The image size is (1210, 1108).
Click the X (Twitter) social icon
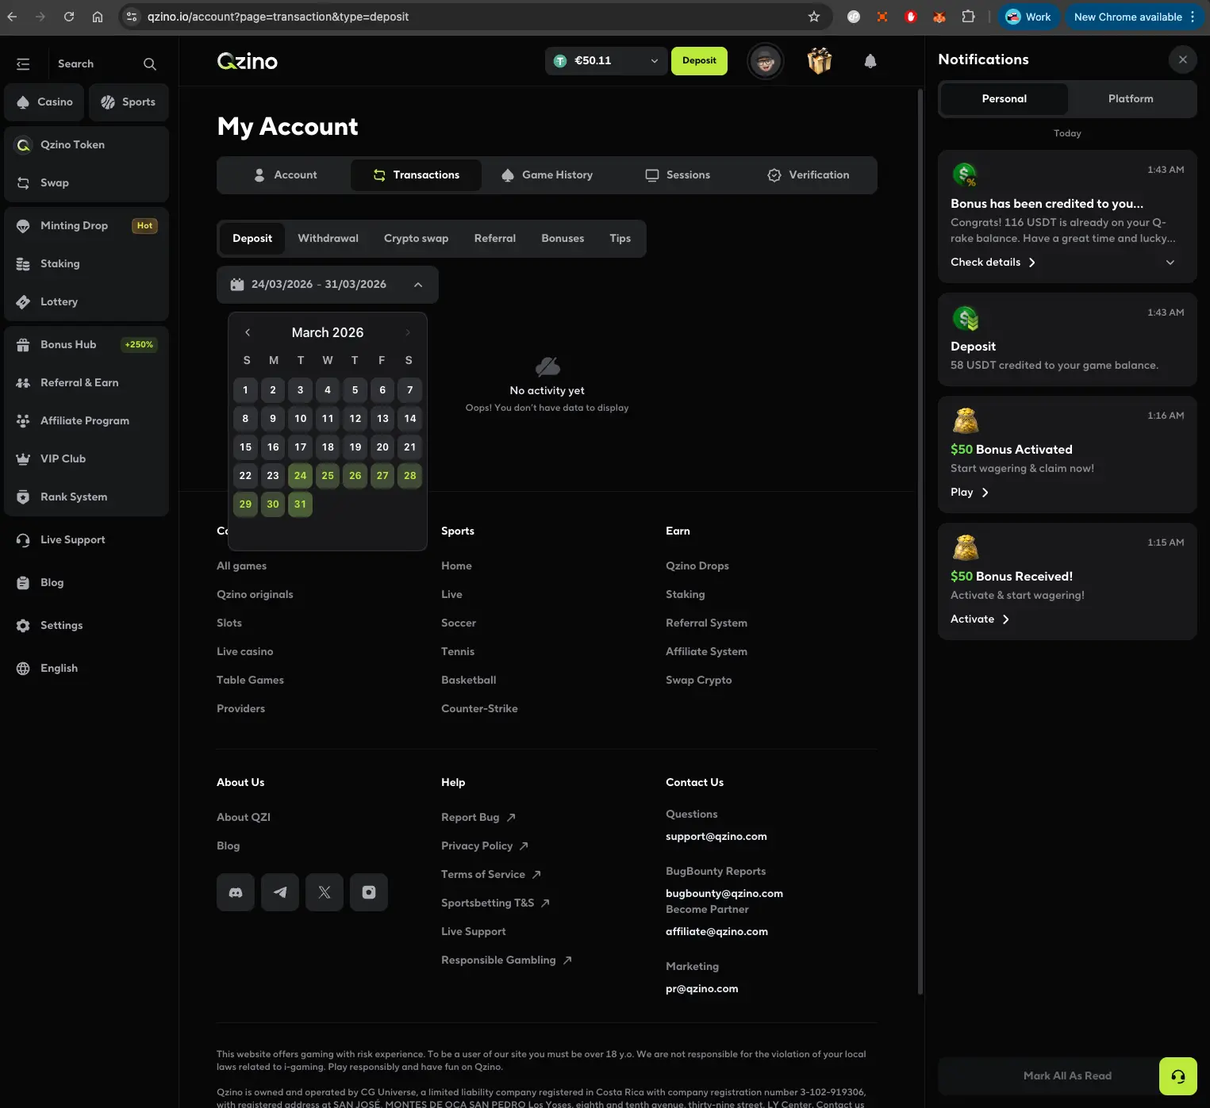325,892
